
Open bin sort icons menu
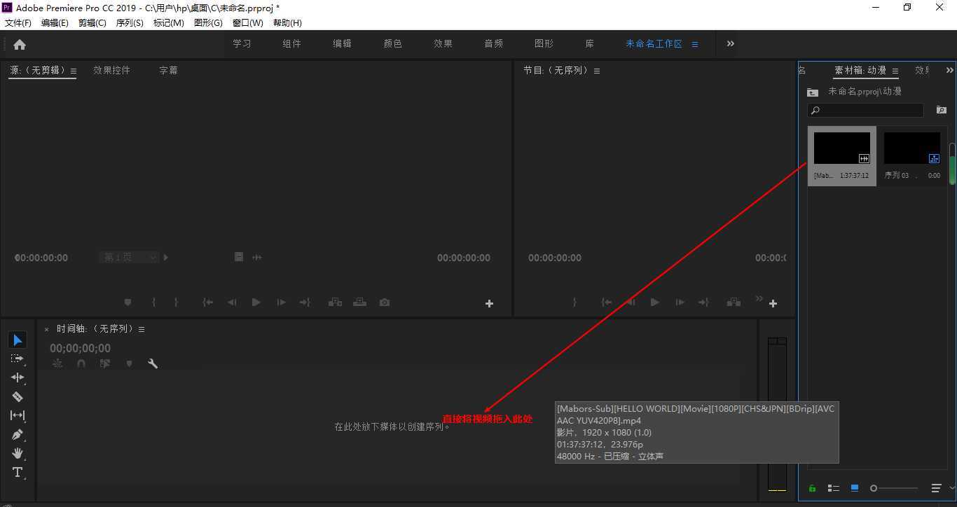(x=936, y=488)
